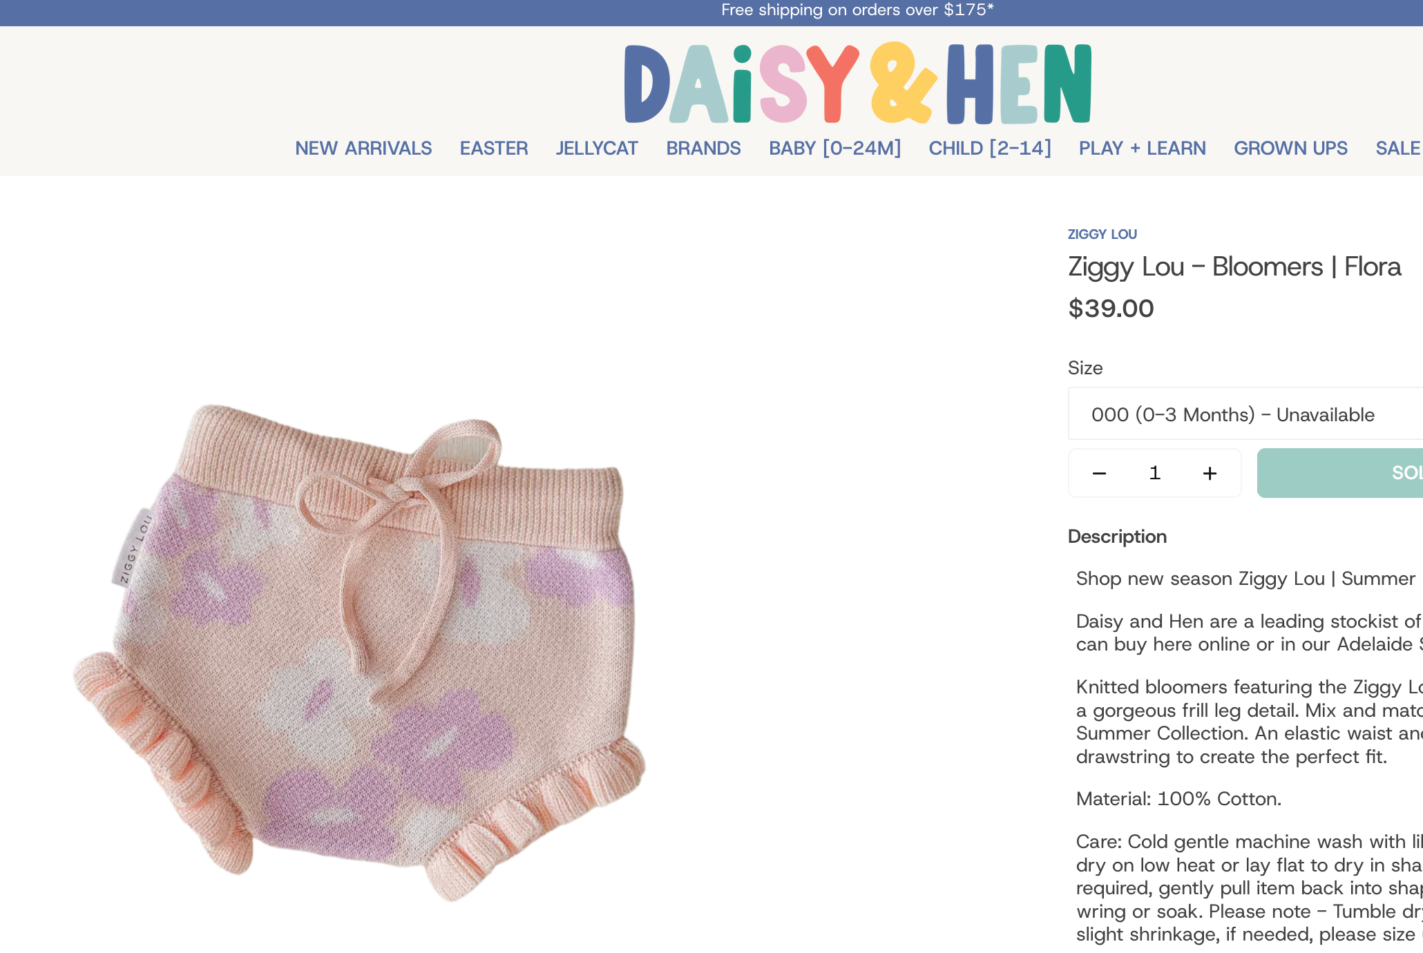The height and width of the screenshot is (953, 1423).
Task: Decrease quantity with the minus icon
Action: tap(1099, 474)
